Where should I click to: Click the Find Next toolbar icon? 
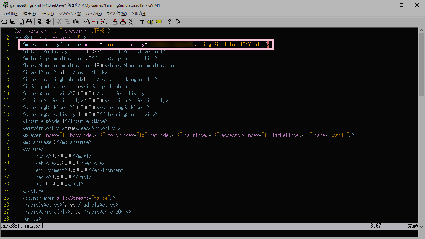point(95,22)
